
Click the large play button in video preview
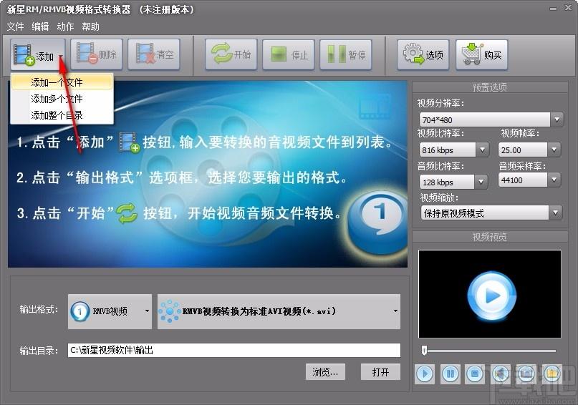pyautogui.click(x=492, y=296)
